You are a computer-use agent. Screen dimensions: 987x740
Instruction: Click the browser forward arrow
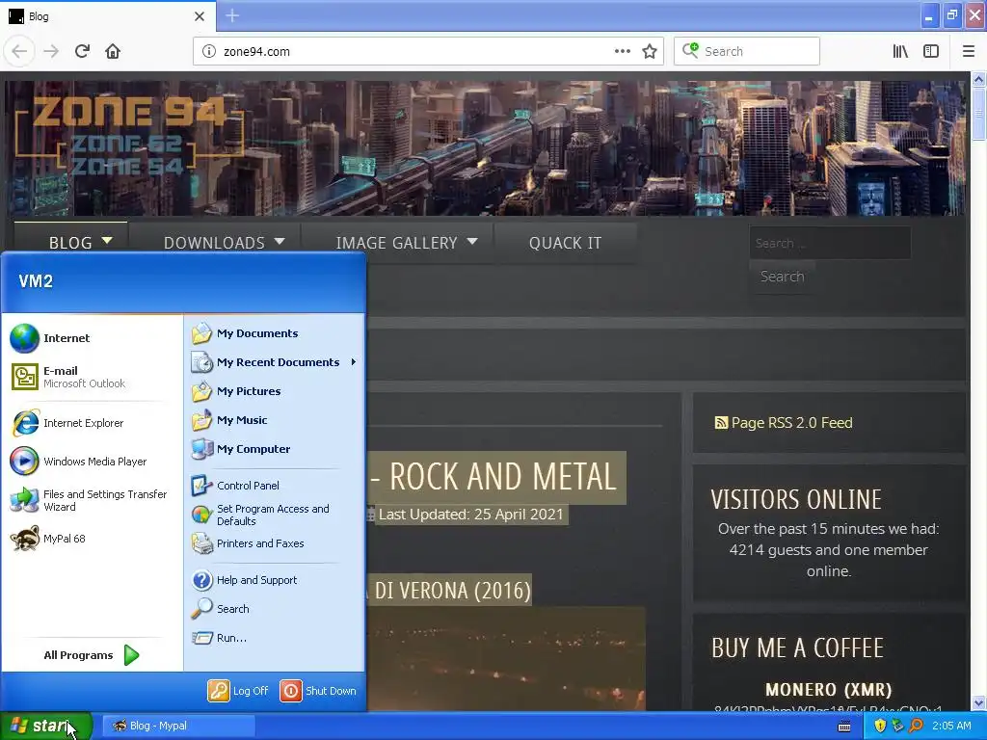pos(51,51)
